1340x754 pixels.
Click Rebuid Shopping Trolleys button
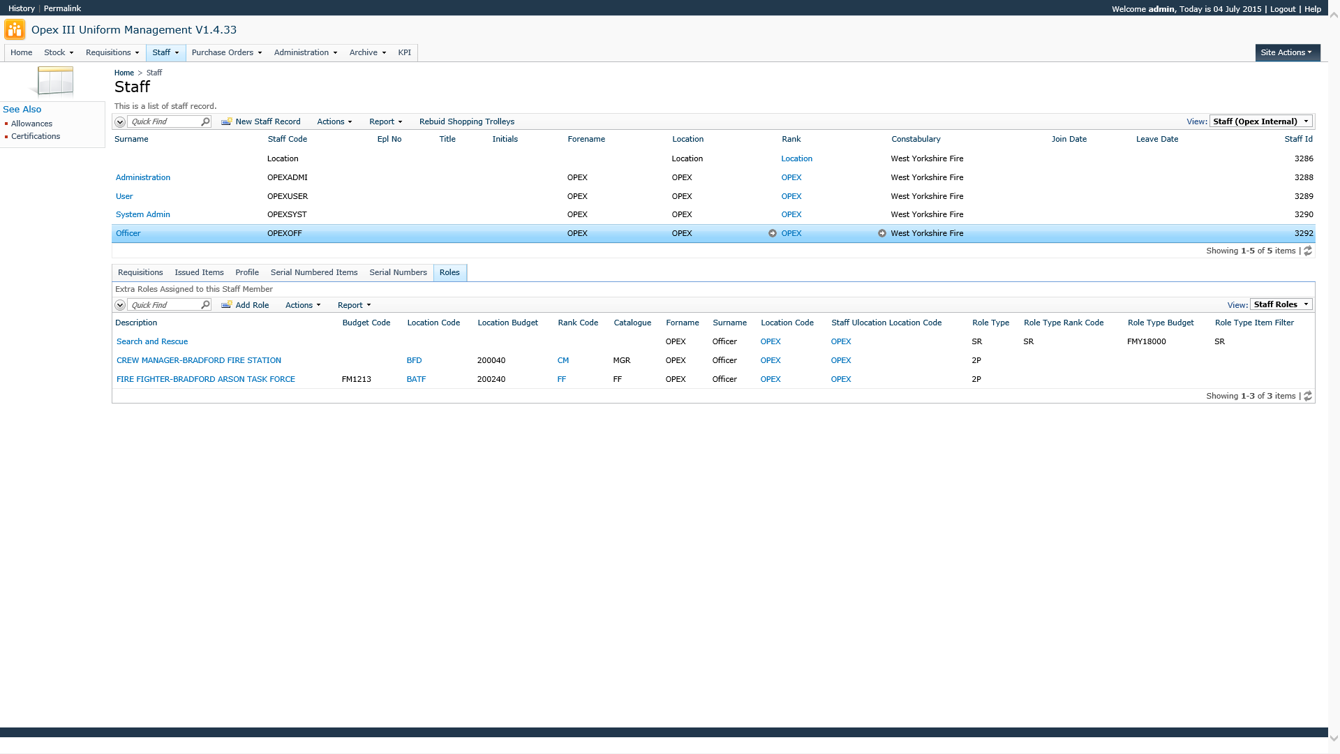pyautogui.click(x=466, y=121)
